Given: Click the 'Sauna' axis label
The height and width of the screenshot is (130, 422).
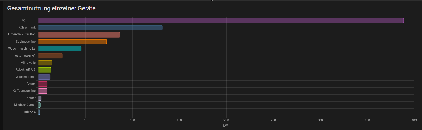Looking at the screenshot, I should [31, 84].
